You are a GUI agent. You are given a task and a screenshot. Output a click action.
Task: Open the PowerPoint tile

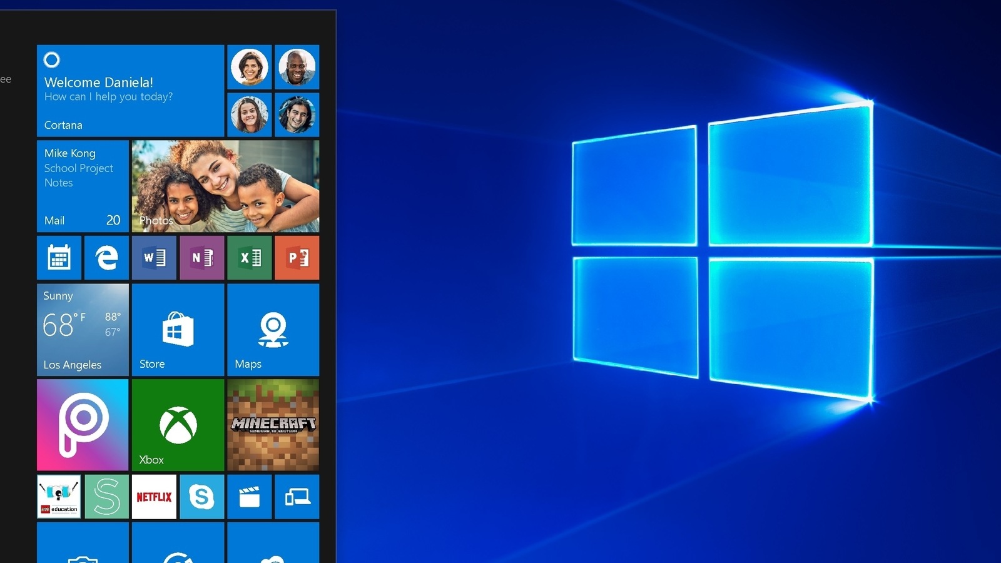297,258
